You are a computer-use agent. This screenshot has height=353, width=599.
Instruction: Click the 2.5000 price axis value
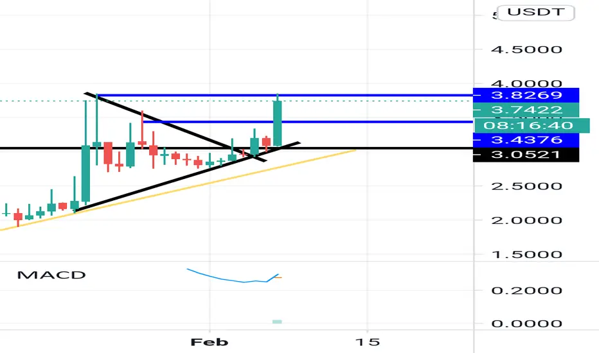click(526, 186)
